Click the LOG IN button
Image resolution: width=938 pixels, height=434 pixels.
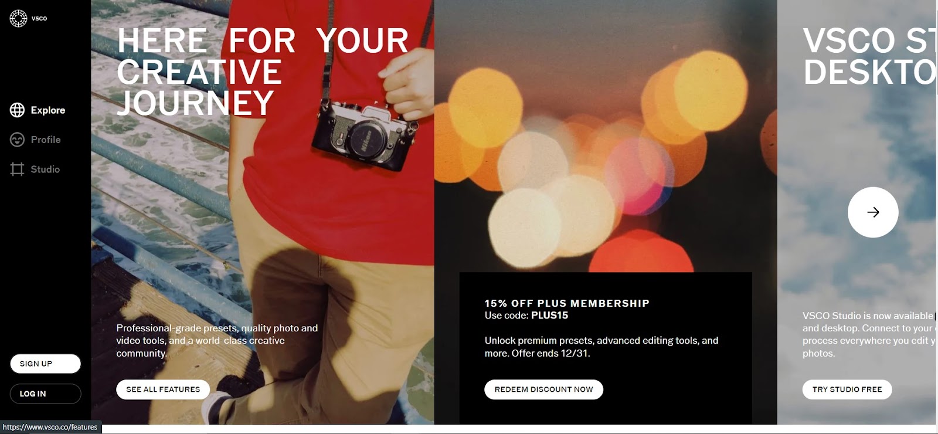coord(45,394)
